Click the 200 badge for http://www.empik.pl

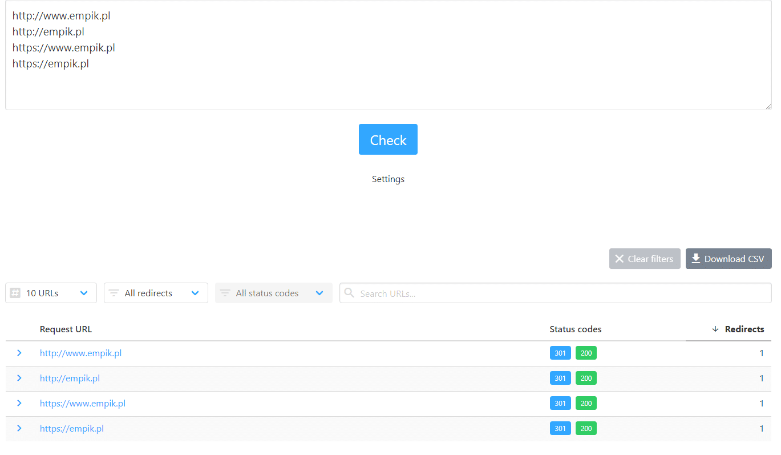point(586,353)
